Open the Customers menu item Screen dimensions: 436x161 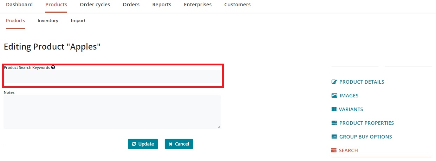click(237, 5)
